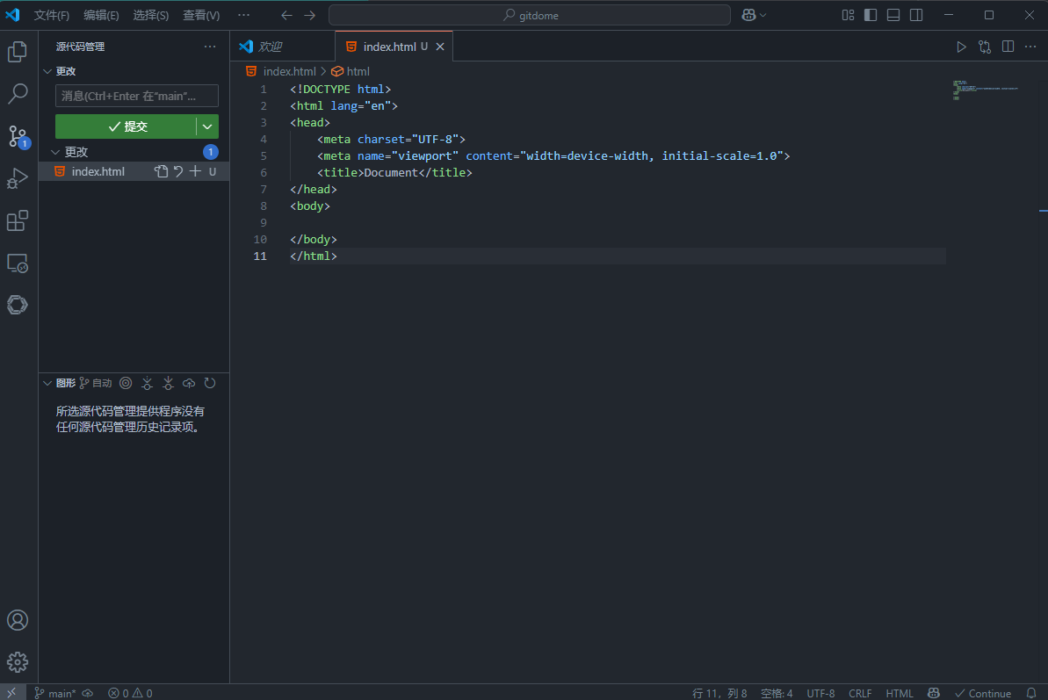Toggle the secondary side bar layout button

click(916, 15)
